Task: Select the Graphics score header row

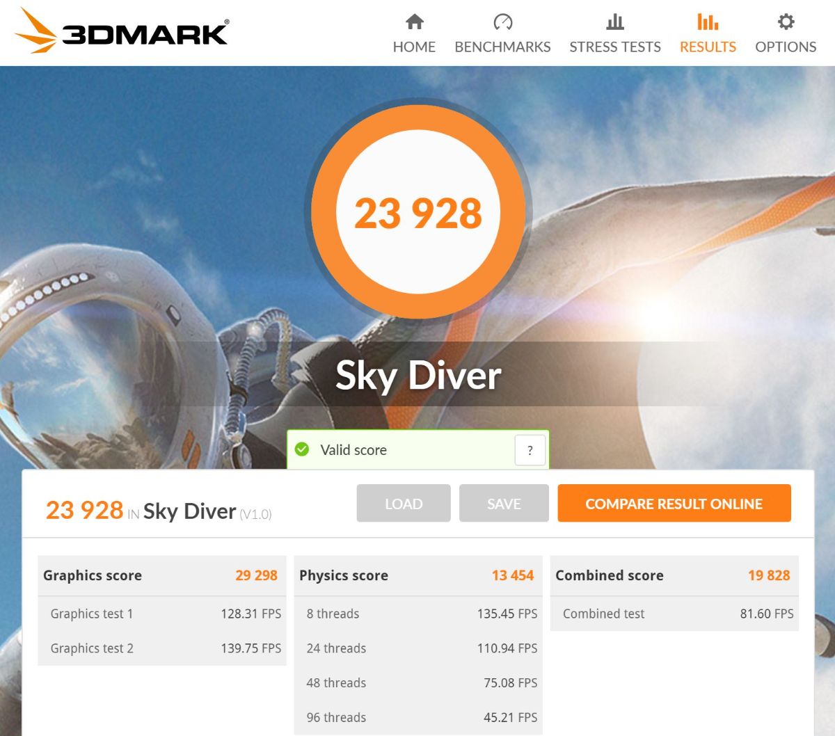Action: [x=162, y=575]
